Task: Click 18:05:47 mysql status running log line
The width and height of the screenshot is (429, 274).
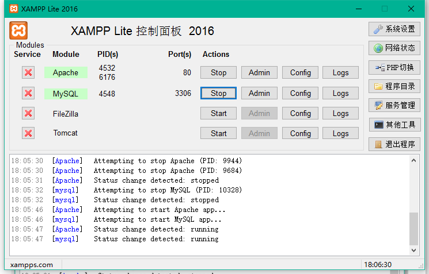Action: coord(115,239)
